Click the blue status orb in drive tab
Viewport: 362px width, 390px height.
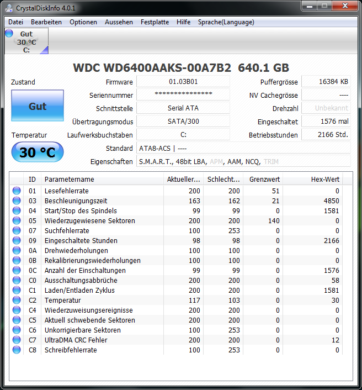coord(9,33)
